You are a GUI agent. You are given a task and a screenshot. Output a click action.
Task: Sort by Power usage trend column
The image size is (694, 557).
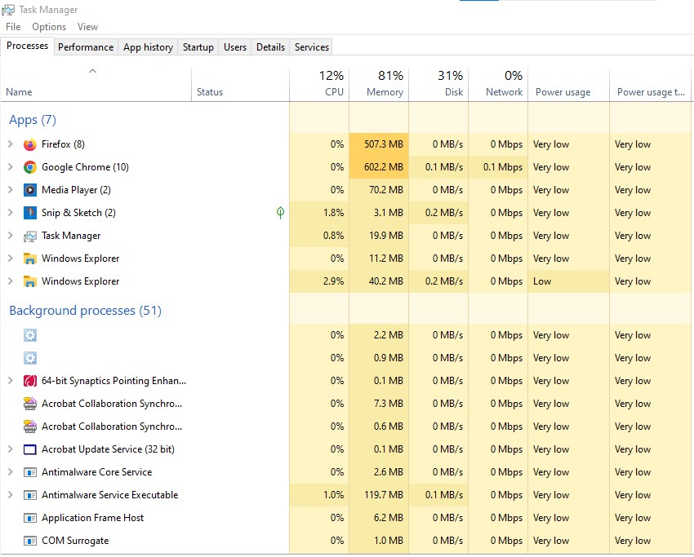[x=650, y=84]
